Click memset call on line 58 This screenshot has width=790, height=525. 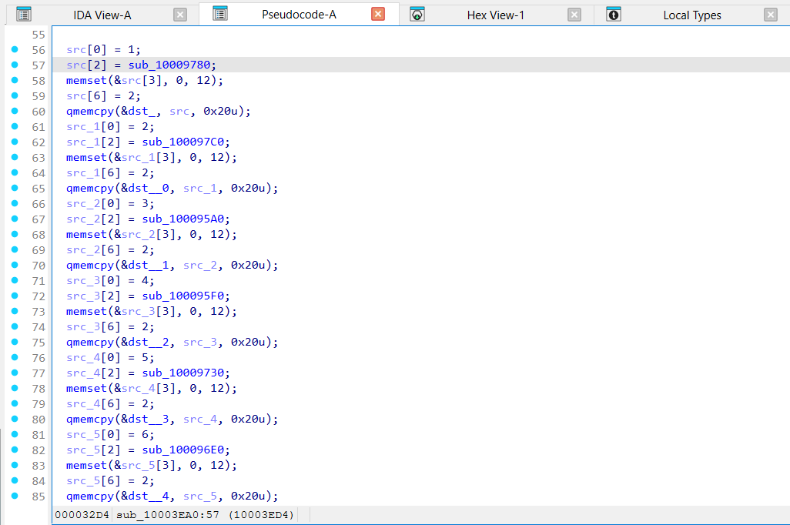[86, 81]
